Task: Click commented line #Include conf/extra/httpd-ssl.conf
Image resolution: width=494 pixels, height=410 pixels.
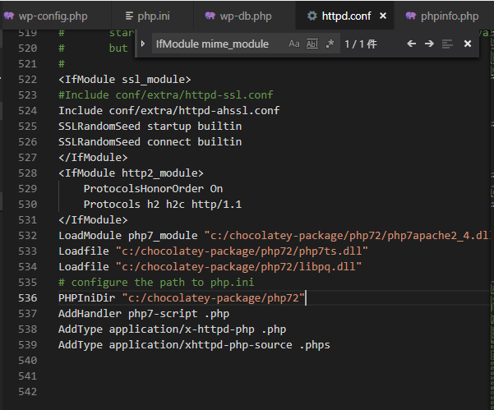Action: click(166, 94)
